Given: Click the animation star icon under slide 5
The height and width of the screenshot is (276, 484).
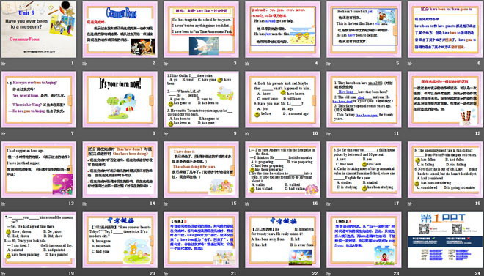Looking at the screenshot, I should click(329, 64).
